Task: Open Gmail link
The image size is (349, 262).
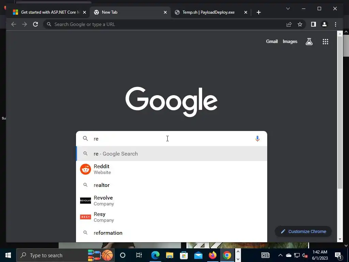Action: pyautogui.click(x=272, y=41)
